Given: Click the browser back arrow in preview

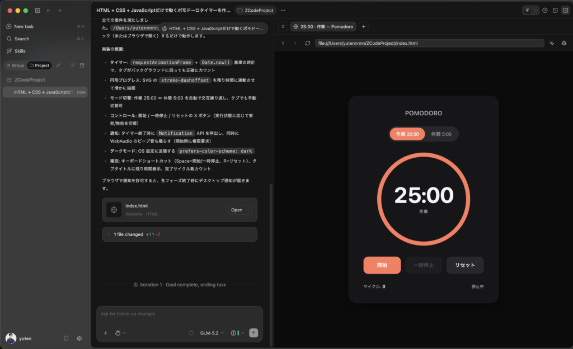Looking at the screenshot, I should click(x=283, y=43).
